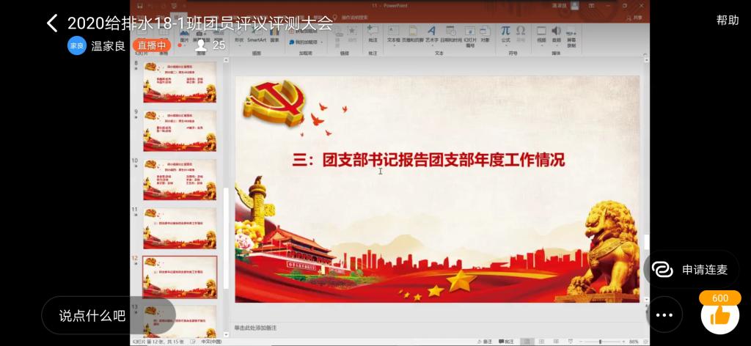This screenshot has height=346, width=751.
Task: Open the 帮助 help menu
Action: point(727,21)
